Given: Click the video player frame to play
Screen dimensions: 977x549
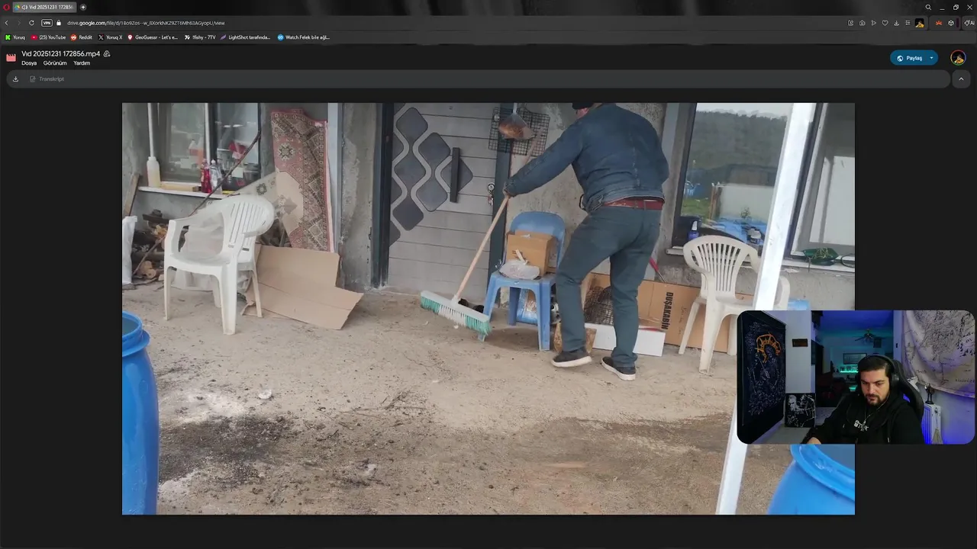Looking at the screenshot, I should pyautogui.click(x=488, y=309).
